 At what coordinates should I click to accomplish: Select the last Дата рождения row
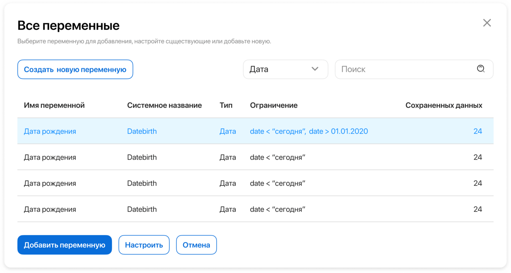point(50,209)
